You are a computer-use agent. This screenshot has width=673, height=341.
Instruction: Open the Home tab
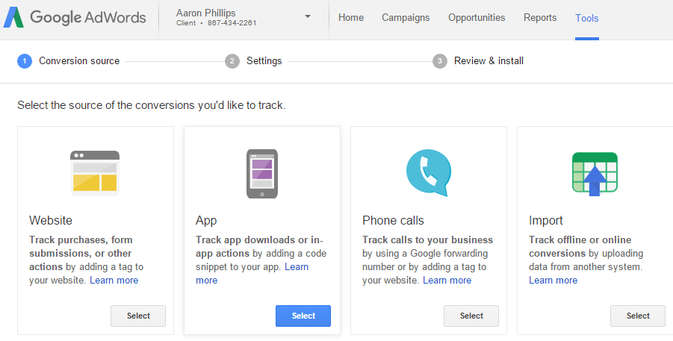pos(350,18)
